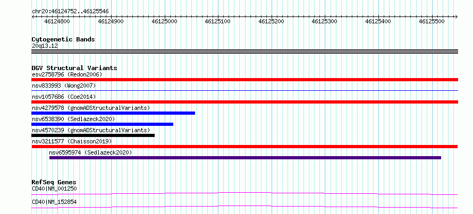Click ruler position 46125300
Image resolution: width=473 pixels, height=214 pixels.
[324, 21]
